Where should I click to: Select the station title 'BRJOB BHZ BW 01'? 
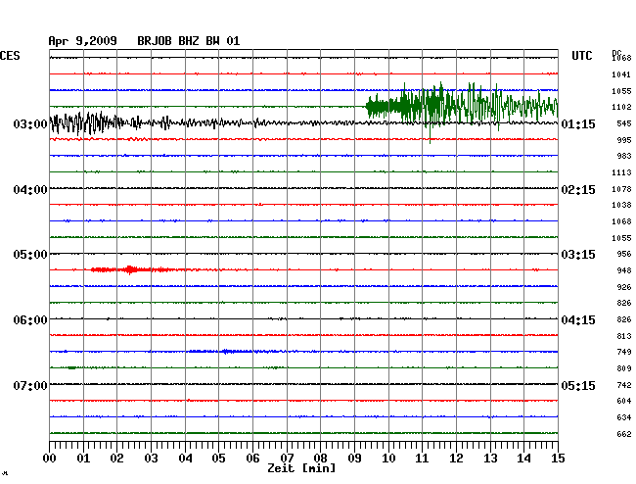coord(188,41)
